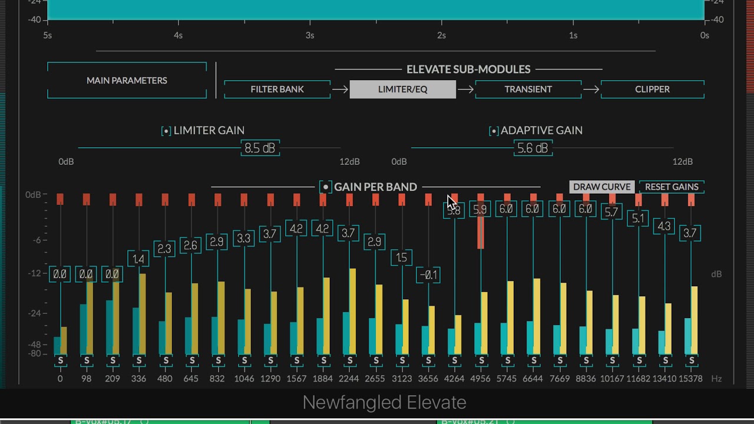This screenshot has width=754, height=424.
Task: Toggle solo on the 15378 Hz band
Action: pyautogui.click(x=692, y=360)
